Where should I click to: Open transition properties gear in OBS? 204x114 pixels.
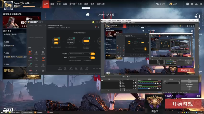click(x=179, y=81)
